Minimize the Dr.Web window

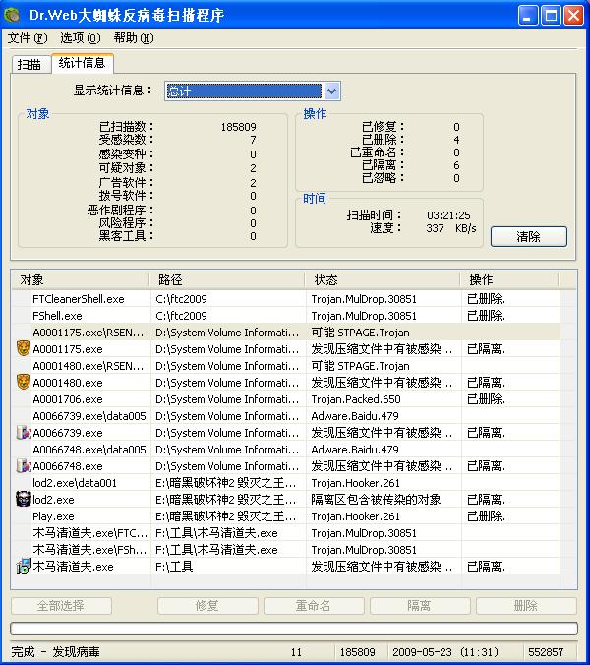pyautogui.click(x=528, y=16)
